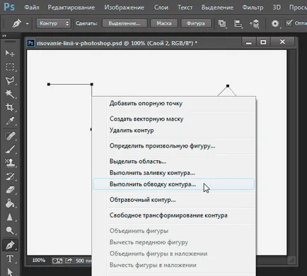307x276 pixels.
Task: Click the share icon in status bar
Action: pos(69,260)
